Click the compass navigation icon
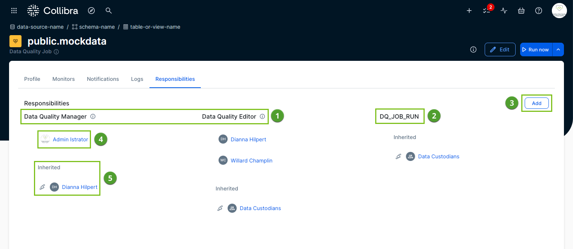This screenshot has width=573, height=249. coord(91,10)
